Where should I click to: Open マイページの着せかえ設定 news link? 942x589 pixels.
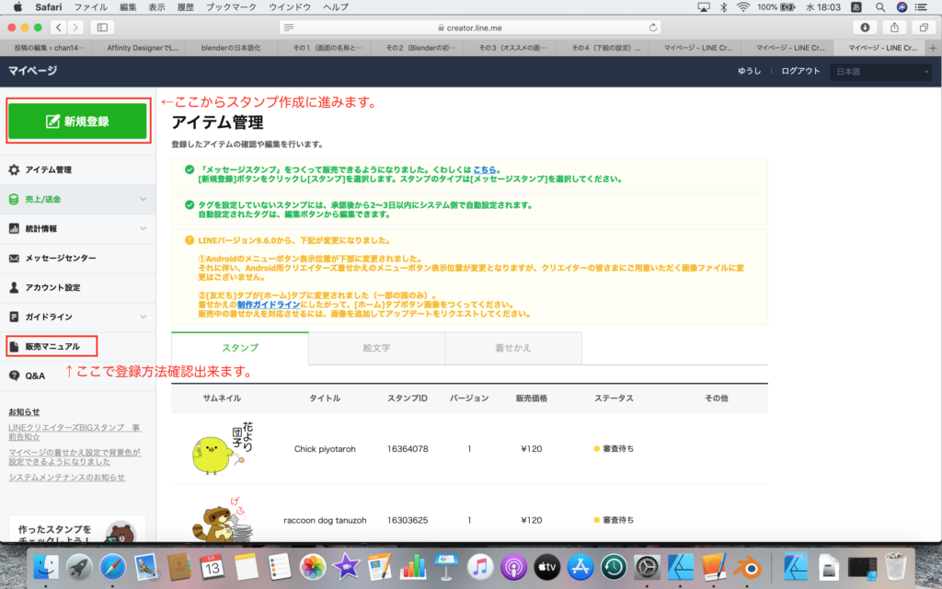pos(75,456)
